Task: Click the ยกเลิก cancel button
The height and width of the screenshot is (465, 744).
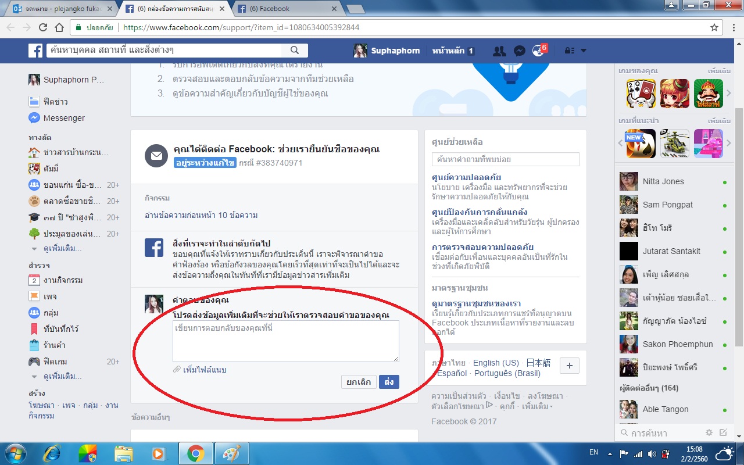Action: click(x=359, y=382)
